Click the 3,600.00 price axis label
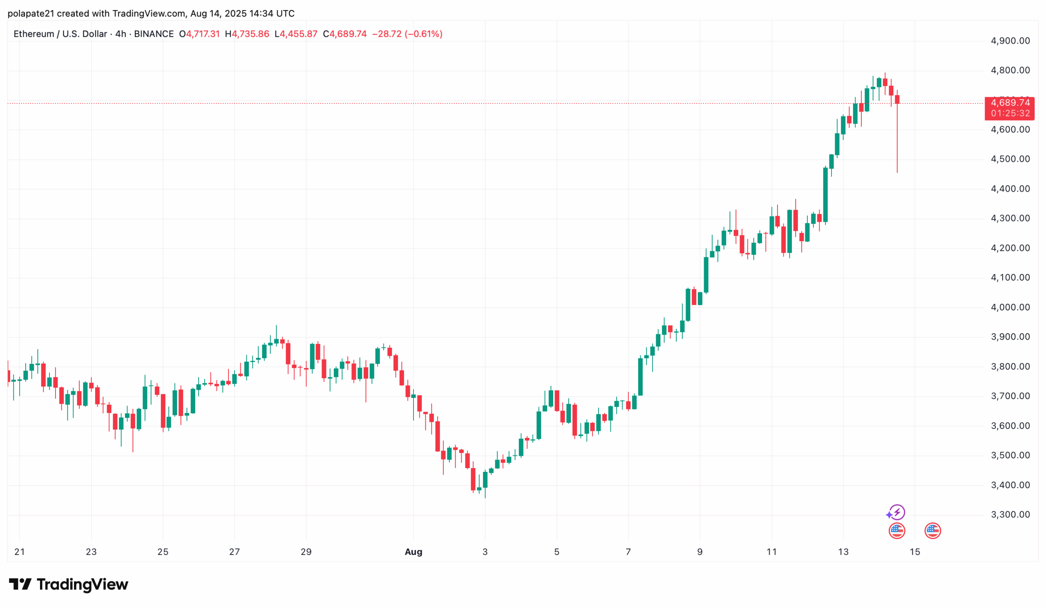The width and height of the screenshot is (1046, 607). (1010, 426)
